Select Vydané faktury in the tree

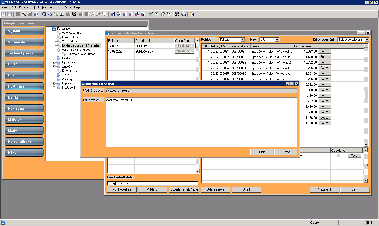71,33
